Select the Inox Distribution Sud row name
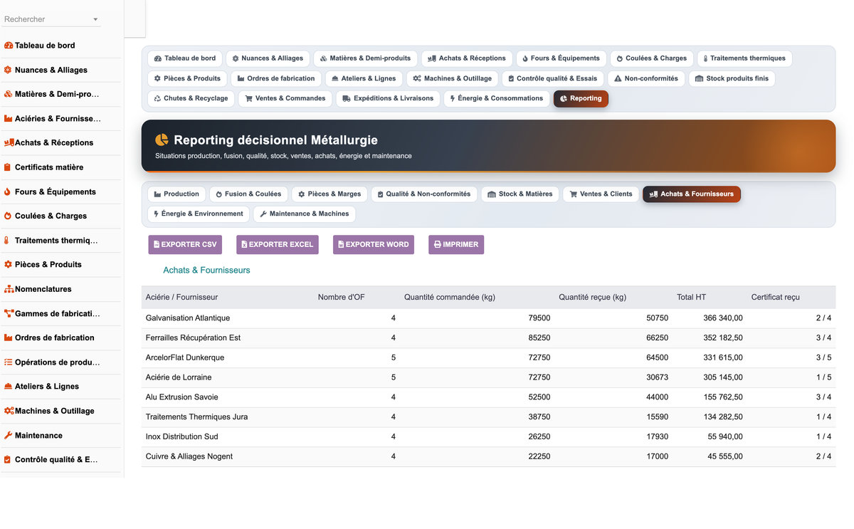The image size is (854, 529). coord(182,436)
